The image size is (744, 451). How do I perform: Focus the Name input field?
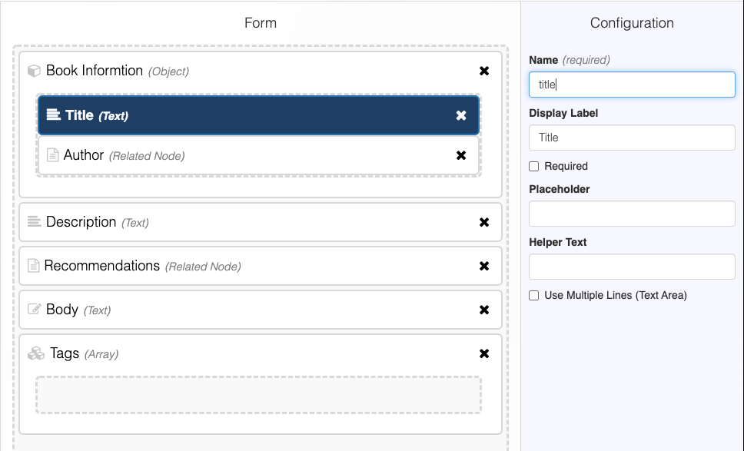pos(632,85)
